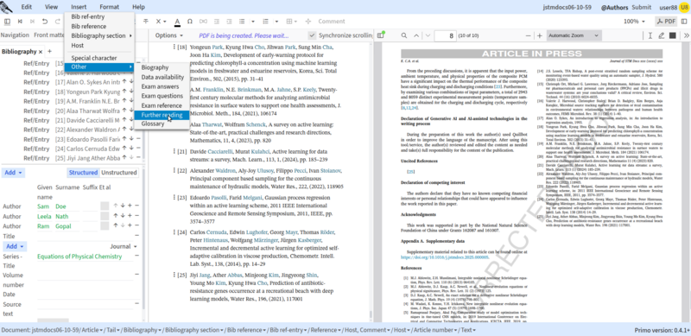Switch reference to Unstructured mode
This screenshot has height=336, width=691.
[118, 173]
